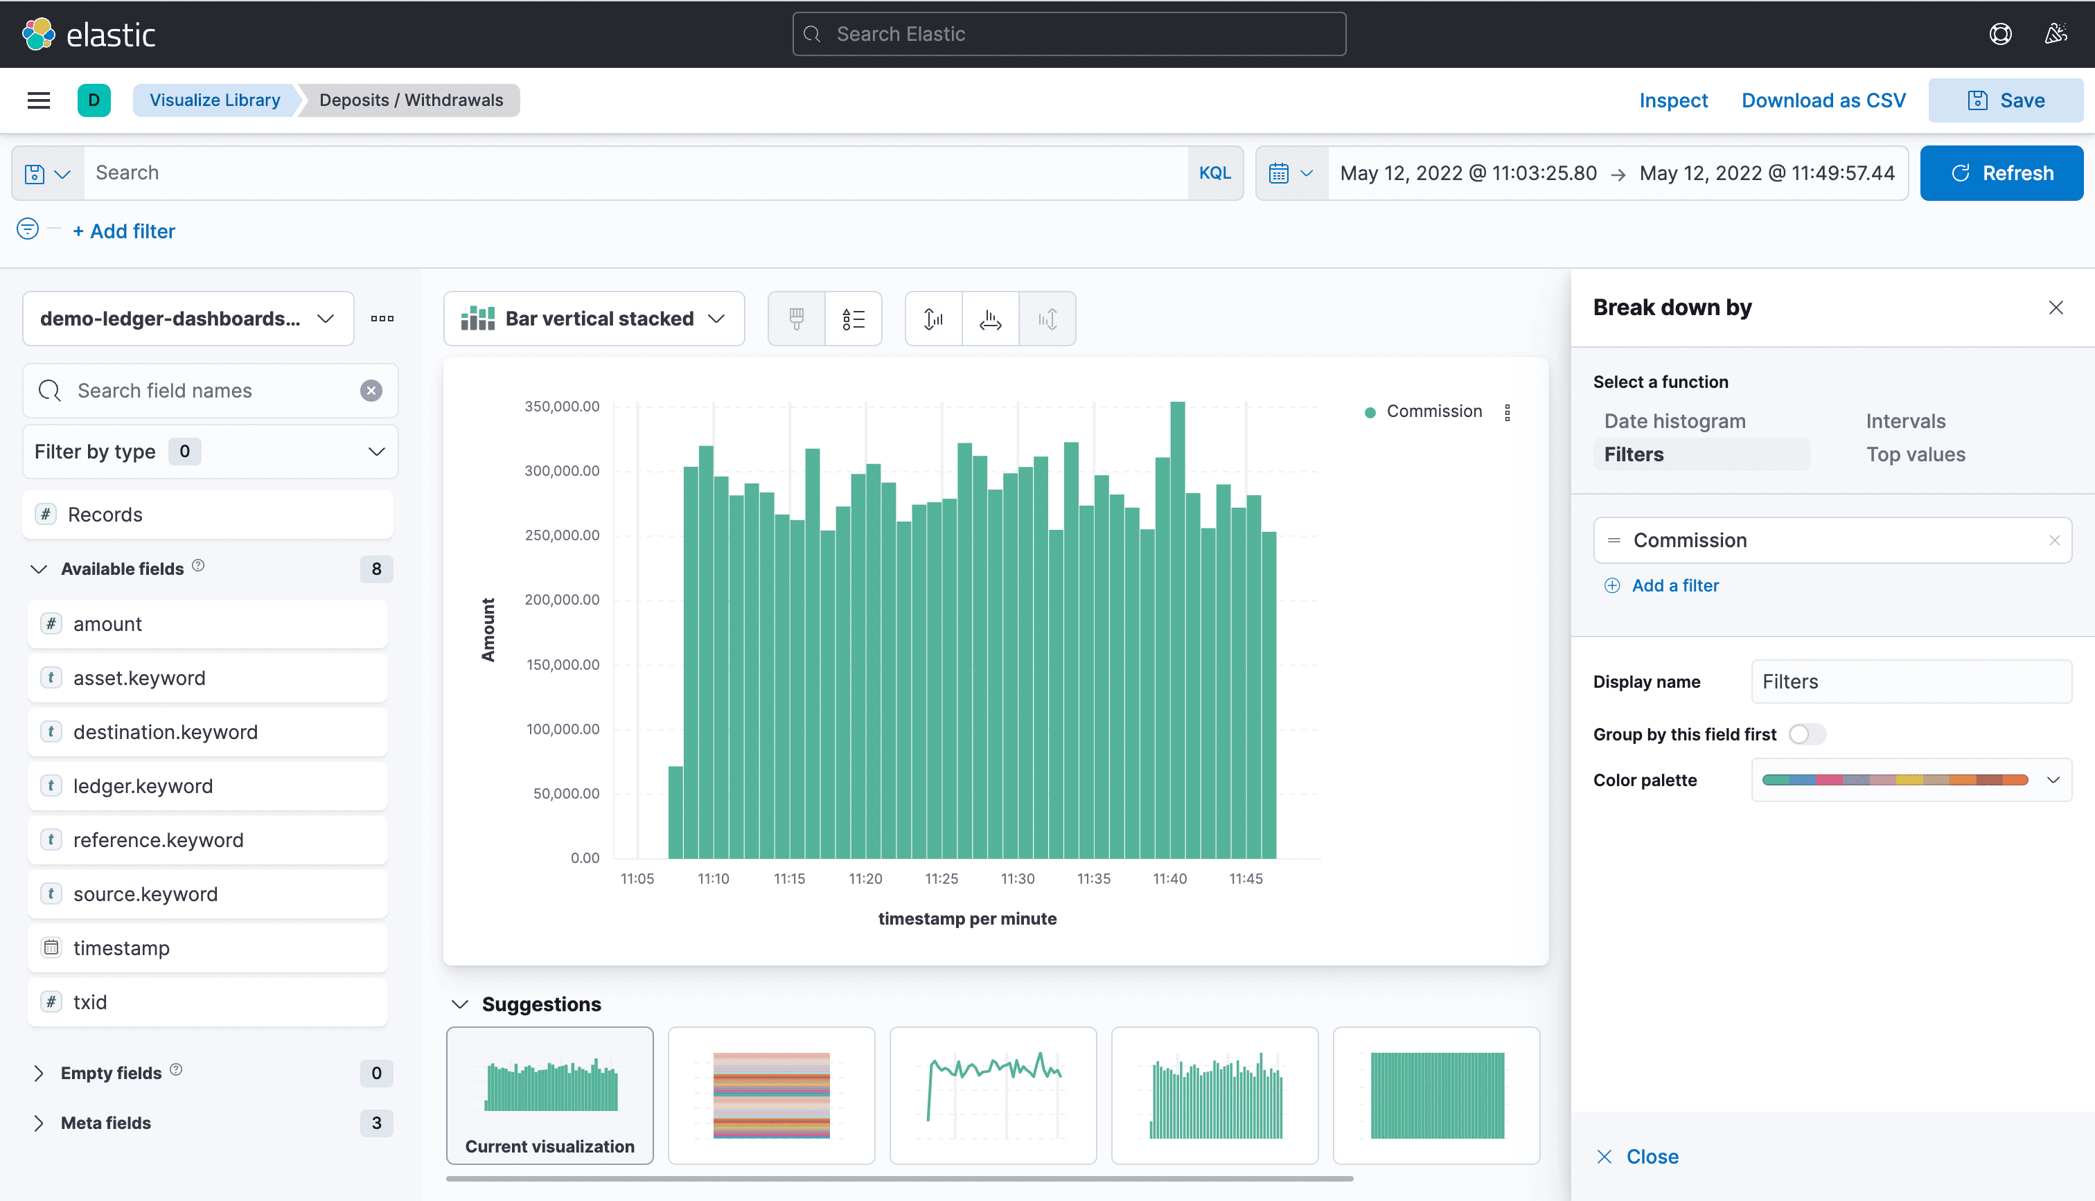Open the help menu icon in header

tap(2000, 34)
